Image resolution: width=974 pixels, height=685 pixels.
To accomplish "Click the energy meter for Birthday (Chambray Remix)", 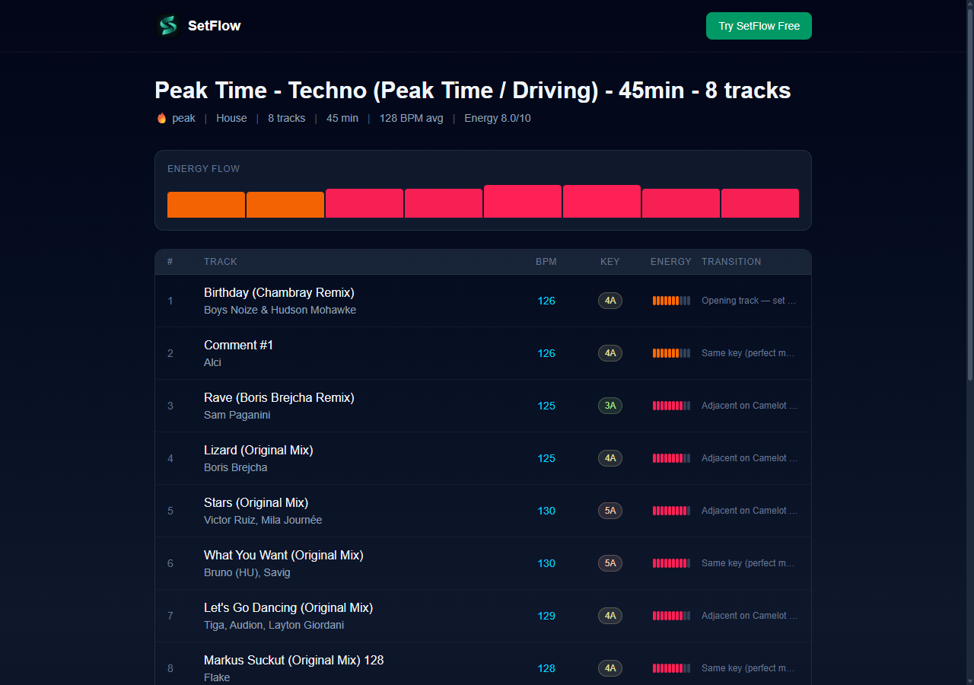I will tap(670, 301).
